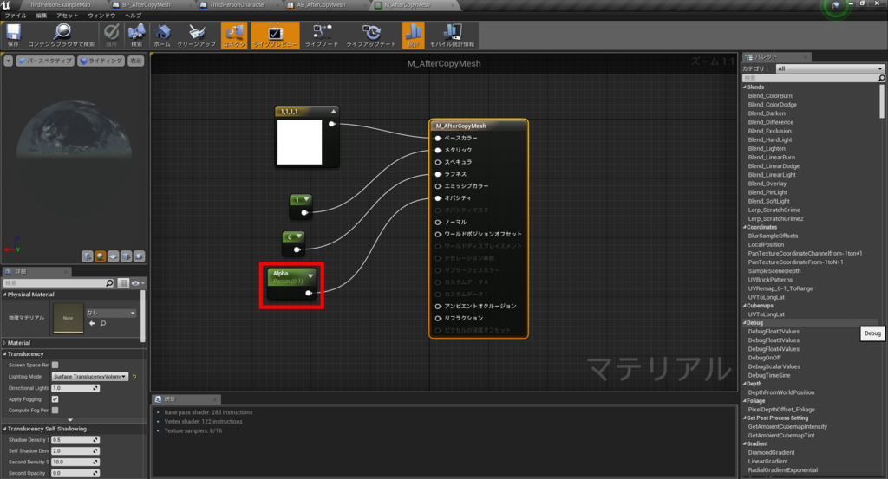888x479 pixels.
Task: Click the ベースカラー base color input pin
Action: coord(438,138)
